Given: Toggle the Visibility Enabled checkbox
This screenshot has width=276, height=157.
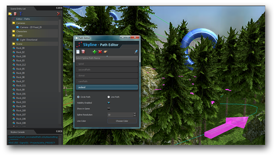Looking at the screenshot, I should tap(109, 103).
